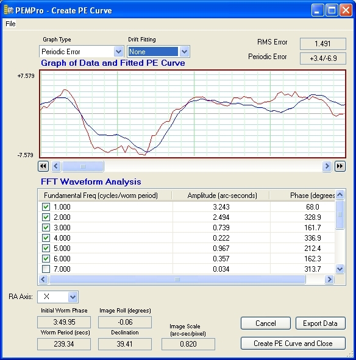Click phase value 313.7

tap(313, 269)
